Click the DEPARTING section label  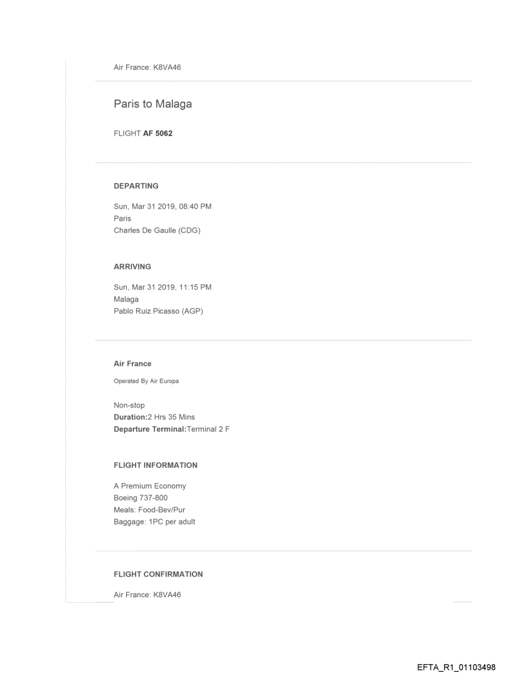point(136,186)
